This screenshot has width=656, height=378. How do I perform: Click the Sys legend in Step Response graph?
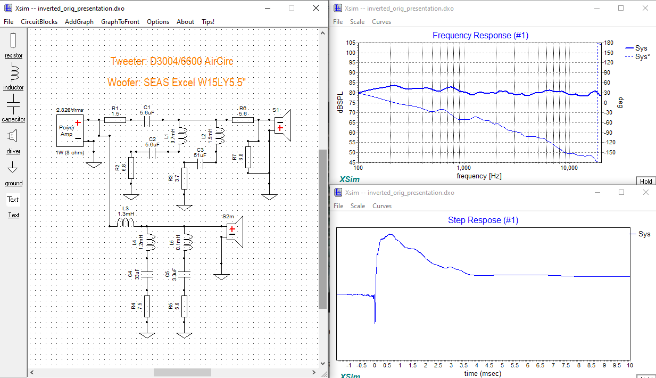pos(641,234)
